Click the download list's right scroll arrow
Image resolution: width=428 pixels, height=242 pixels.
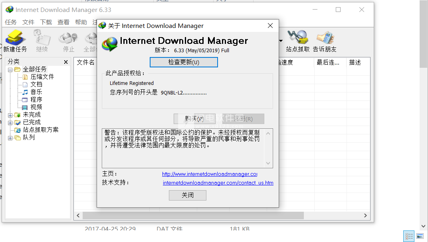point(365,216)
